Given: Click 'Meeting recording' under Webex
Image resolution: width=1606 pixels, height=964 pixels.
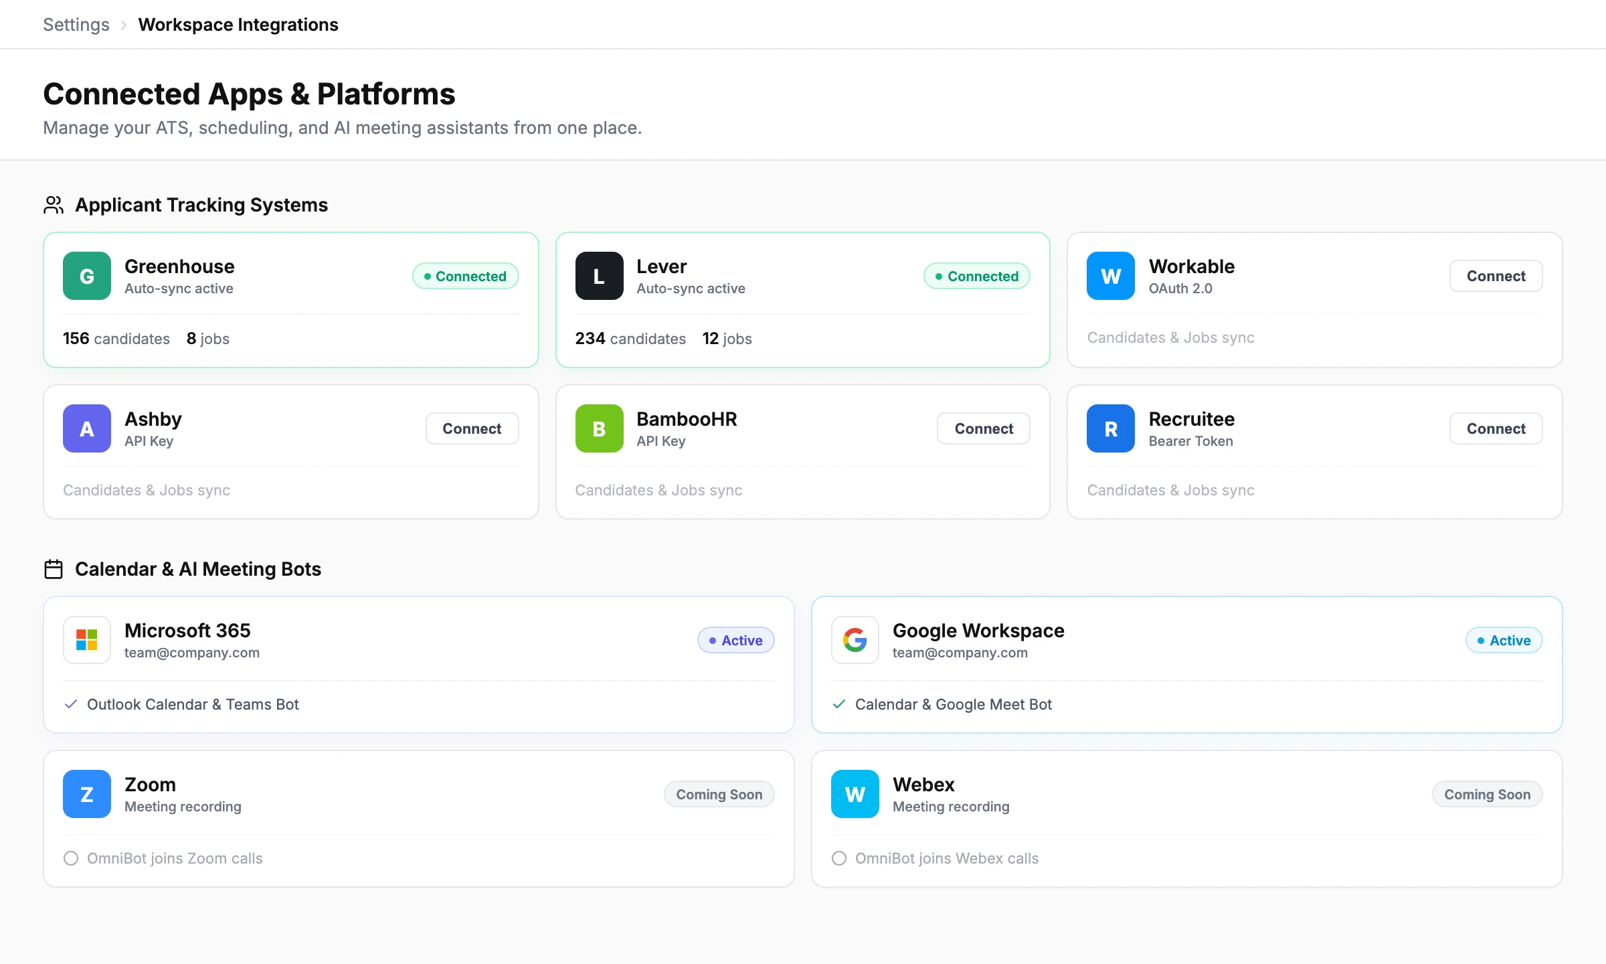Looking at the screenshot, I should click(x=951, y=807).
